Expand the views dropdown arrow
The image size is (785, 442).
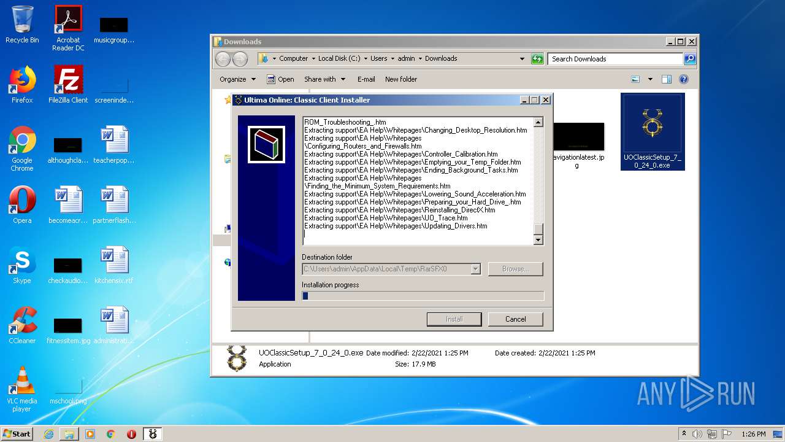pyautogui.click(x=650, y=79)
